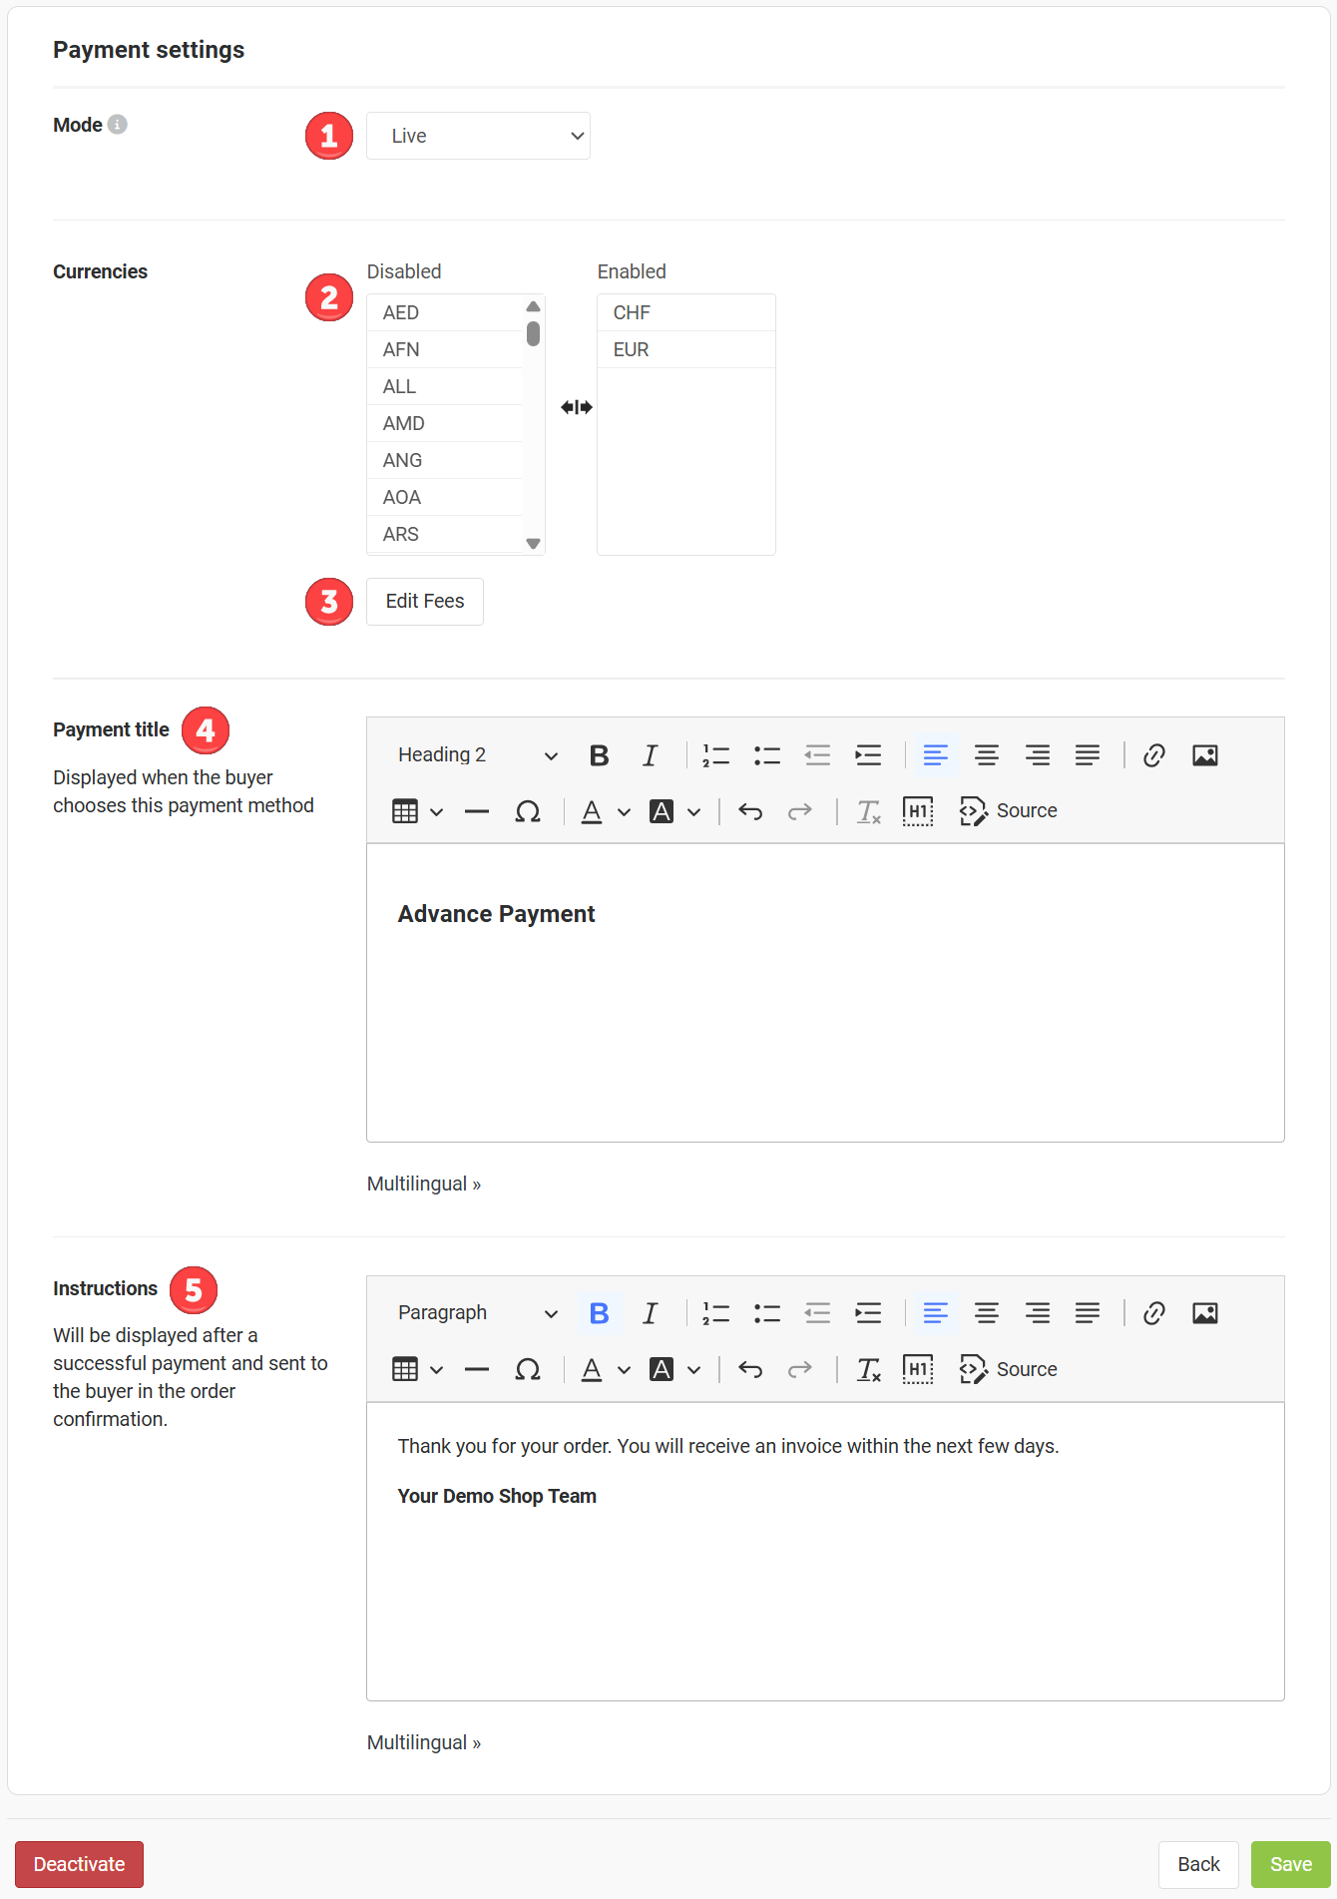Toggle right alignment in Payment title editor
Image resolution: width=1337 pixels, height=1899 pixels.
[x=1037, y=755]
